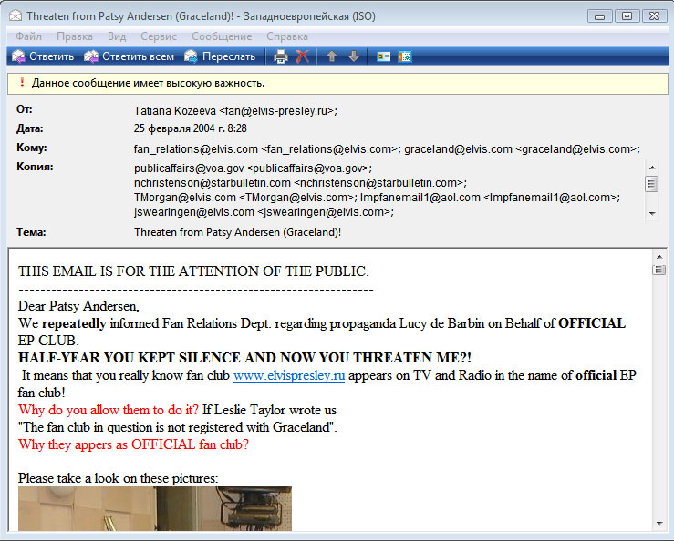Image resolution: width=674 pixels, height=541 pixels.
Task: Click the message body scrollbar thumb
Action: [659, 270]
